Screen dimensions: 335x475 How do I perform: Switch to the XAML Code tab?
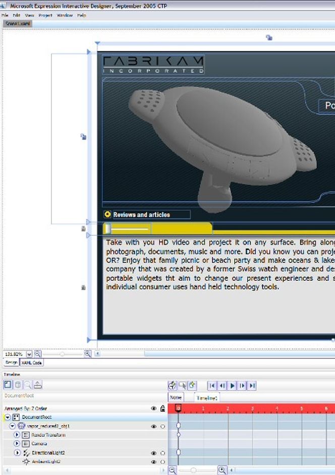point(31,363)
